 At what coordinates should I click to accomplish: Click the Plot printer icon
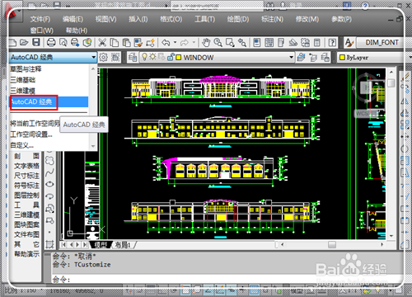51,43
